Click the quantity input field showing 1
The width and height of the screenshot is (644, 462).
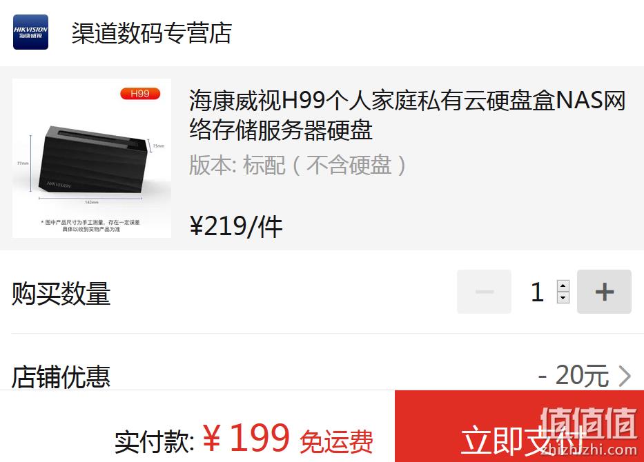(x=538, y=292)
